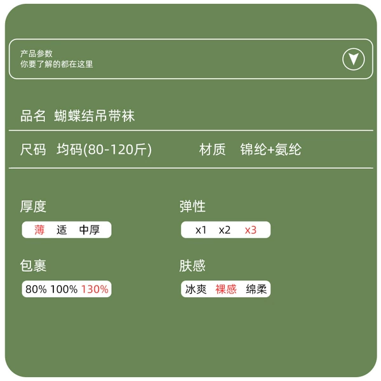Select 80% wrapping option
This screenshot has width=381, height=381.
coord(36,289)
